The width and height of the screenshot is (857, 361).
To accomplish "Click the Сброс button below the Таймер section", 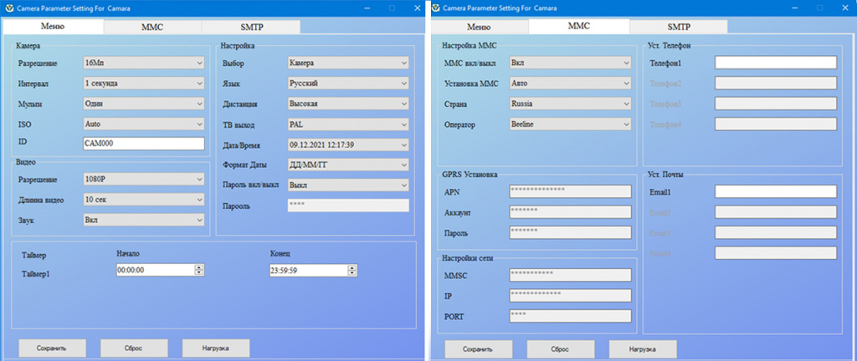I will tap(134, 348).
